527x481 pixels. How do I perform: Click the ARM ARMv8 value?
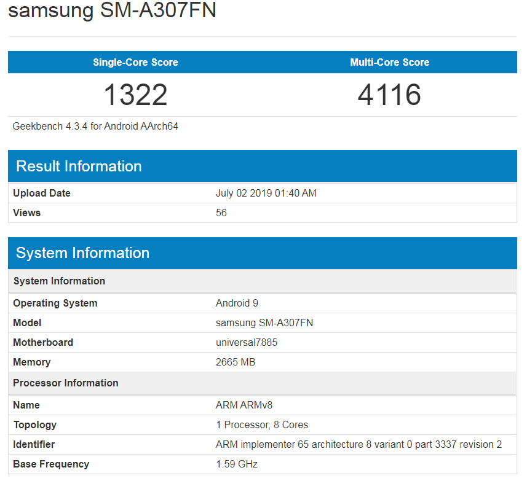[244, 405]
